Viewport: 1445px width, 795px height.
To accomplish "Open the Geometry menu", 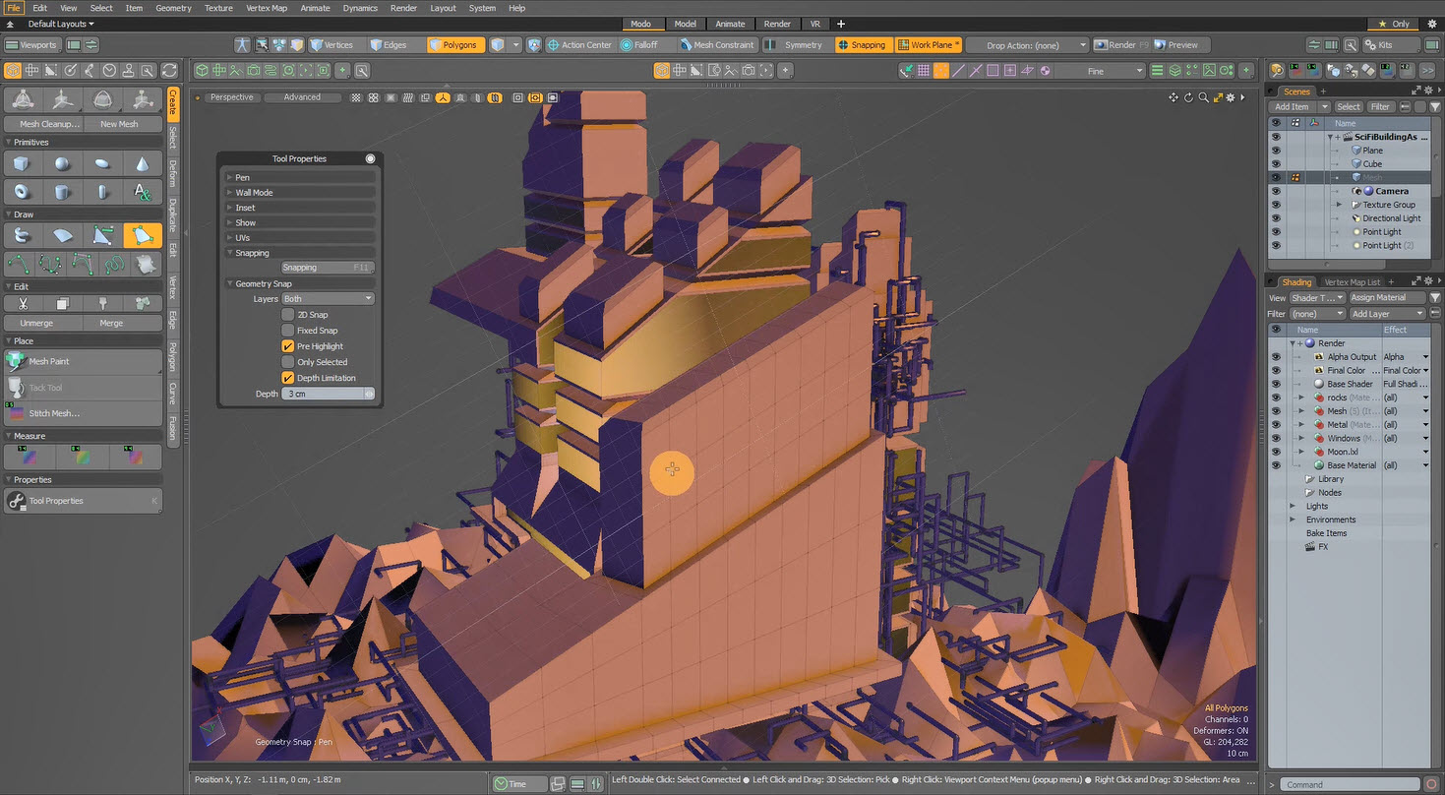I will click(x=173, y=8).
